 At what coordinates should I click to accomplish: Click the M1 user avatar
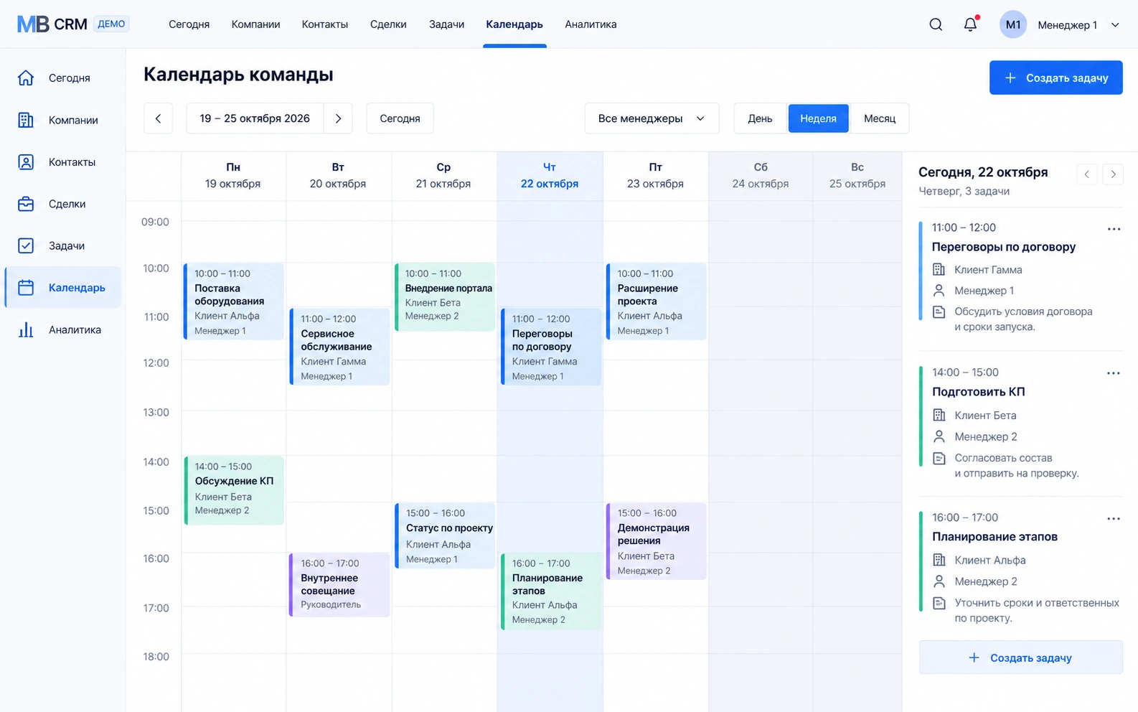click(1012, 24)
